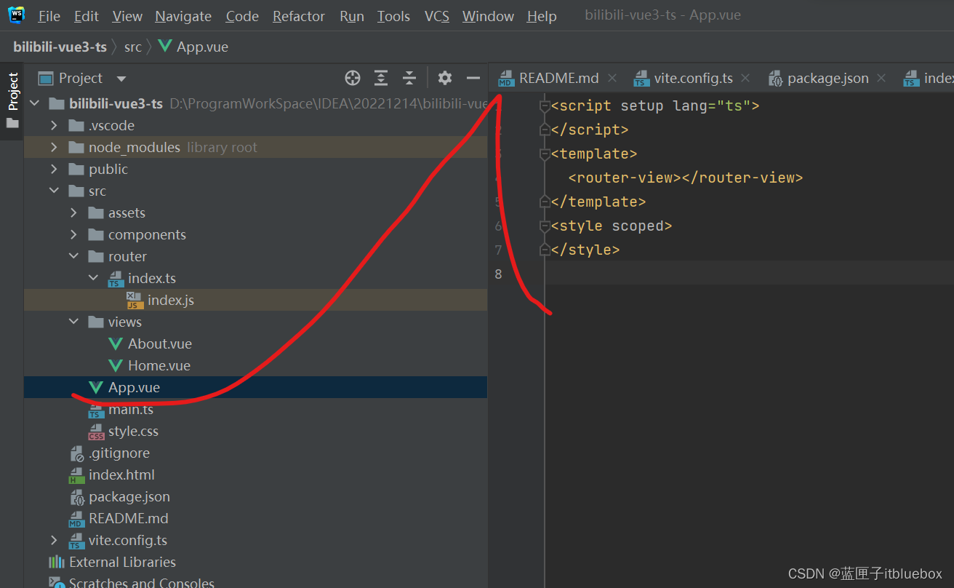Select Home.vue in the project tree
Image resolution: width=954 pixels, height=588 pixels.
tap(159, 365)
